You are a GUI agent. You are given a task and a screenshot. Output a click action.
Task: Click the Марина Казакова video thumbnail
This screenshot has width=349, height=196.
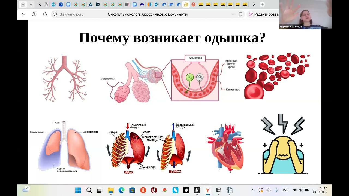click(305, 14)
